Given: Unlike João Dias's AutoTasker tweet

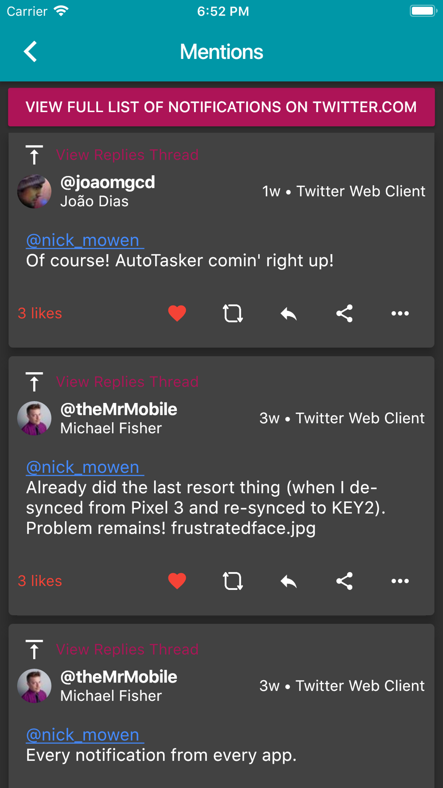Looking at the screenshot, I should 177,313.
